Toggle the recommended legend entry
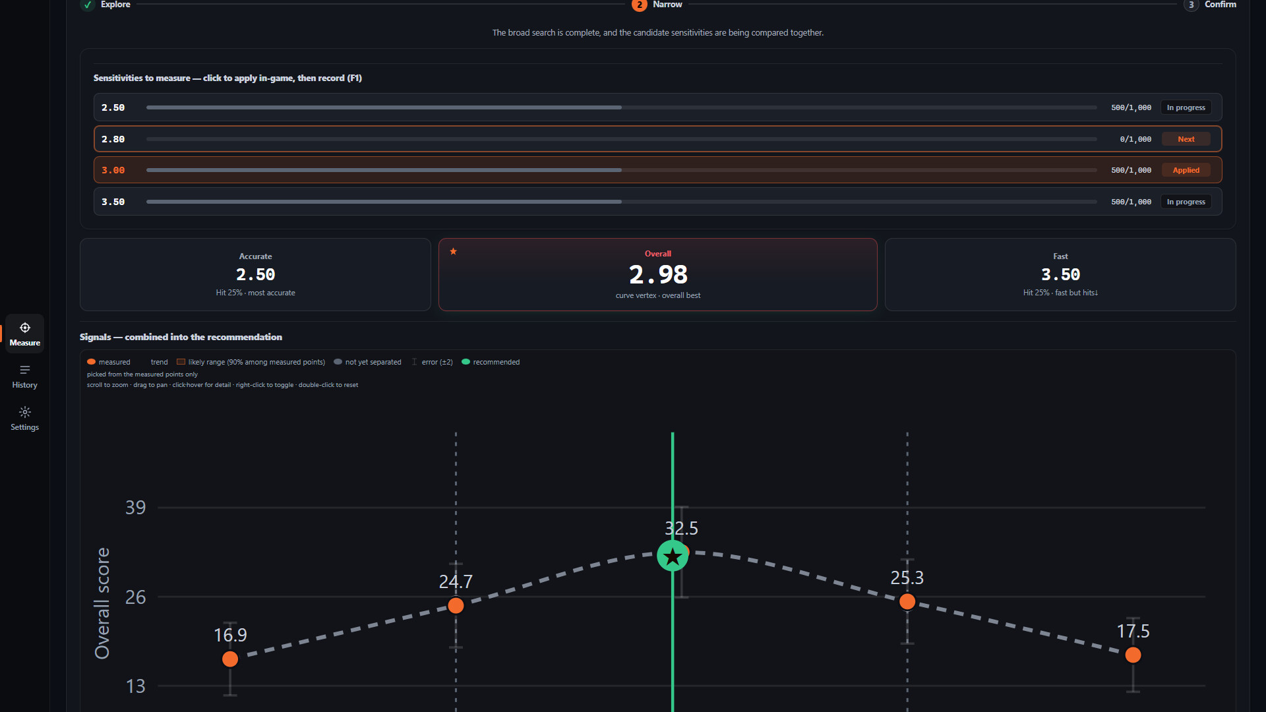This screenshot has width=1266, height=712. point(491,362)
